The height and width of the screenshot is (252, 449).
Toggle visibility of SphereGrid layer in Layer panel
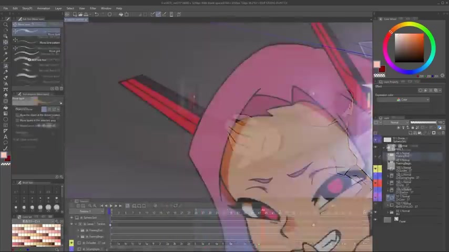[x=376, y=140]
